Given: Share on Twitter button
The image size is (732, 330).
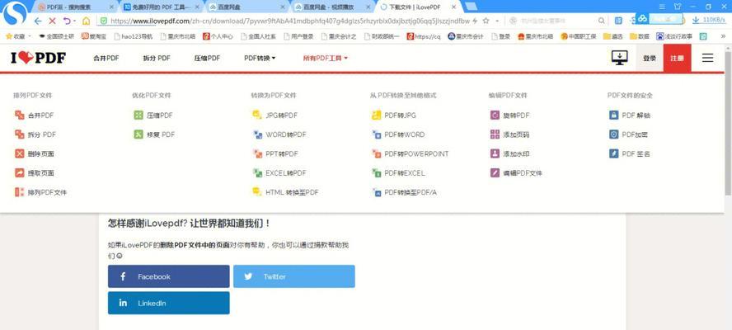Looking at the screenshot, I should (x=294, y=276).
